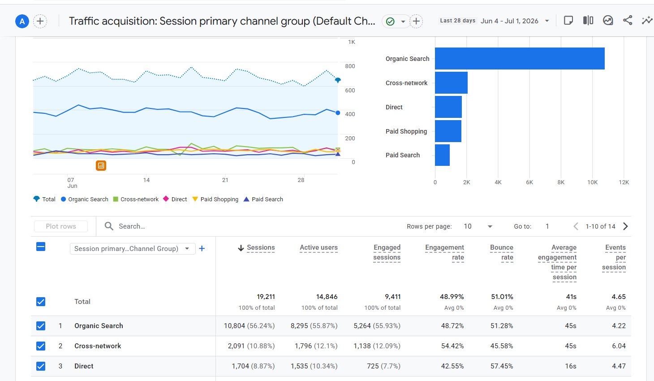654x381 pixels.
Task: Click the Direct row label in table
Action: pos(84,366)
